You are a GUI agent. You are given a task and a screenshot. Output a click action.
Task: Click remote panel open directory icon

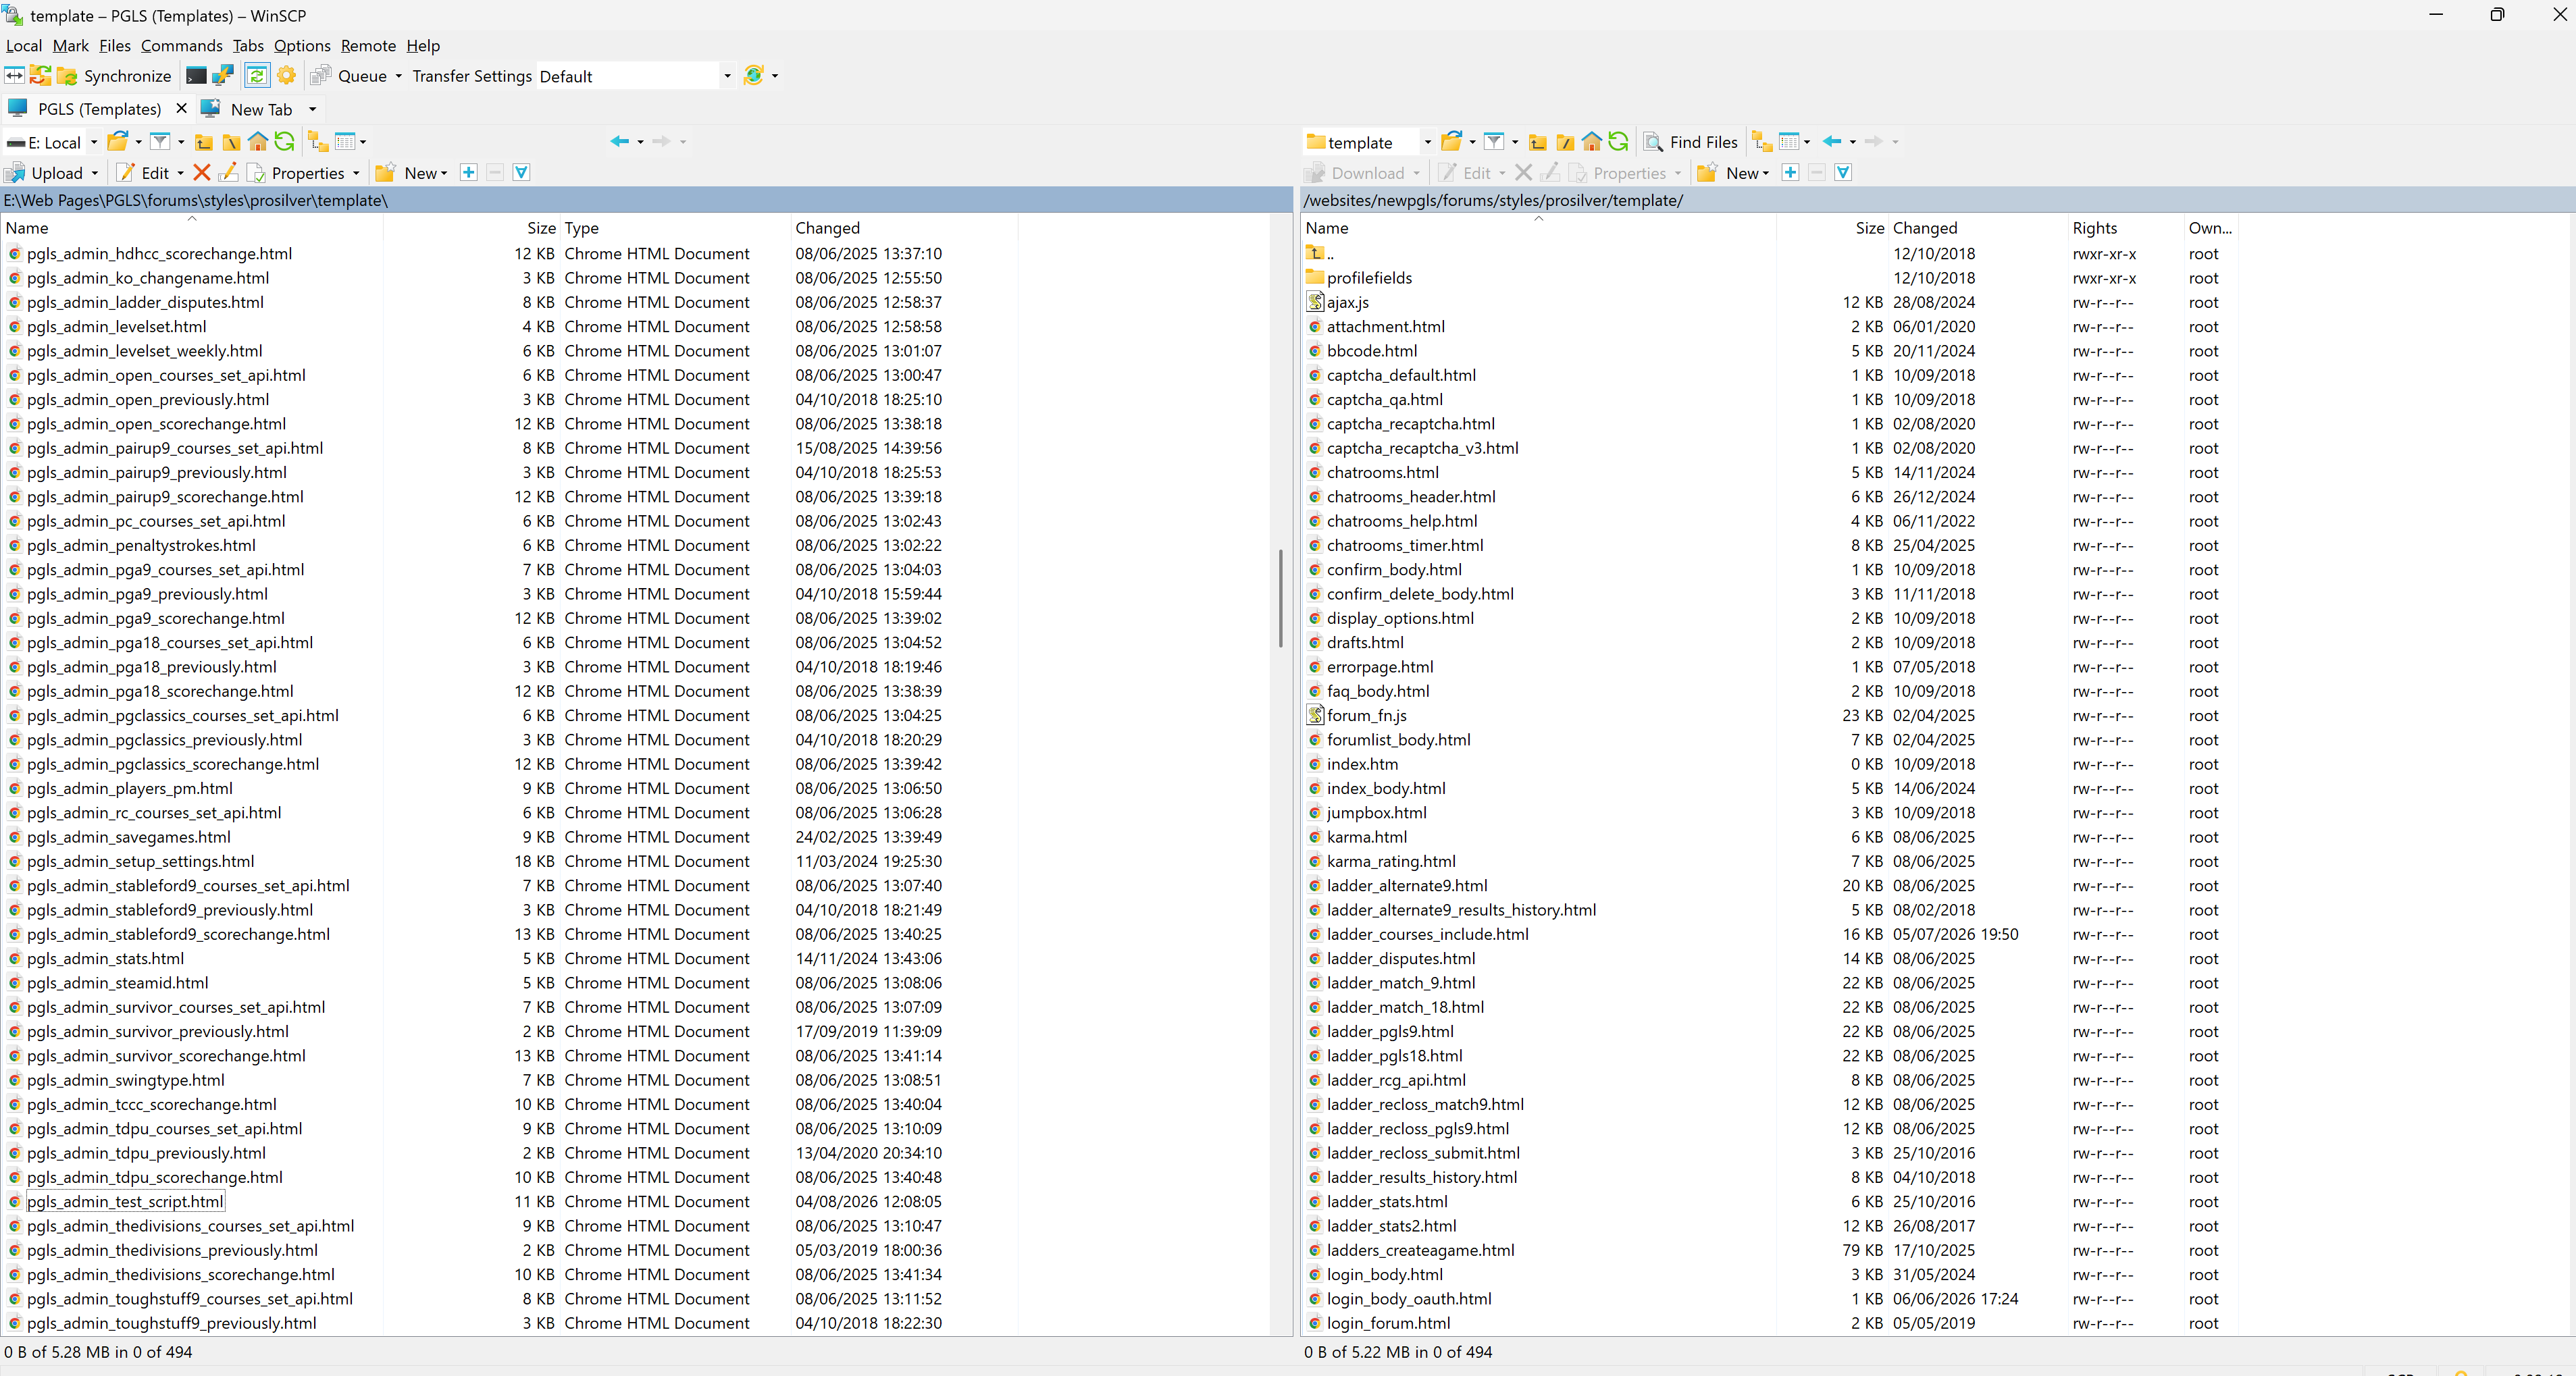click(1451, 141)
